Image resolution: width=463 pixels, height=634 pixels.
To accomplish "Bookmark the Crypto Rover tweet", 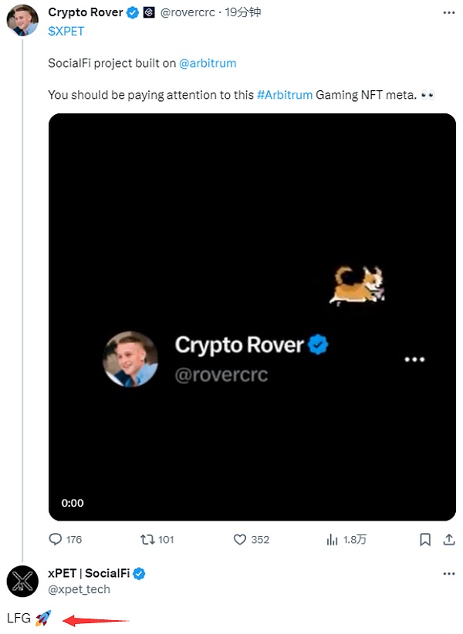I will 424,539.
